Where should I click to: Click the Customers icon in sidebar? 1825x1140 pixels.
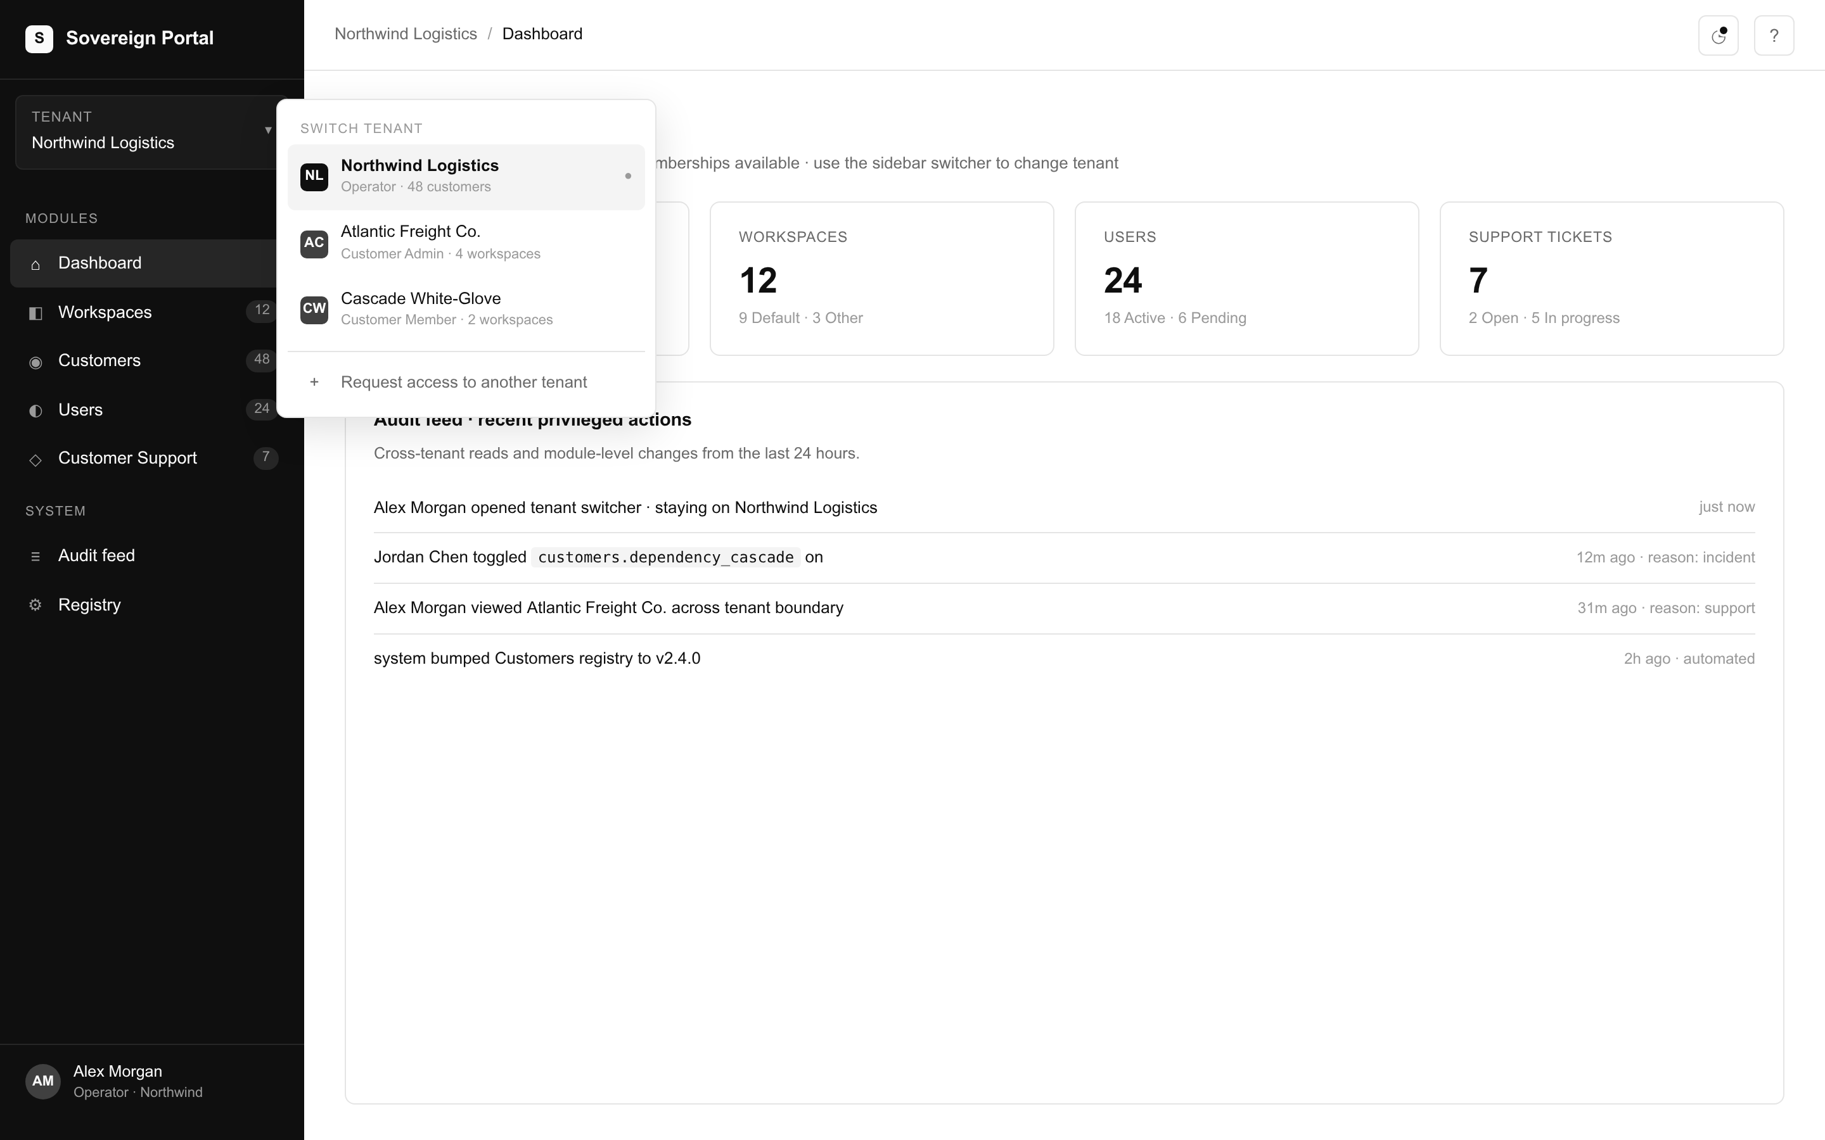click(x=35, y=362)
